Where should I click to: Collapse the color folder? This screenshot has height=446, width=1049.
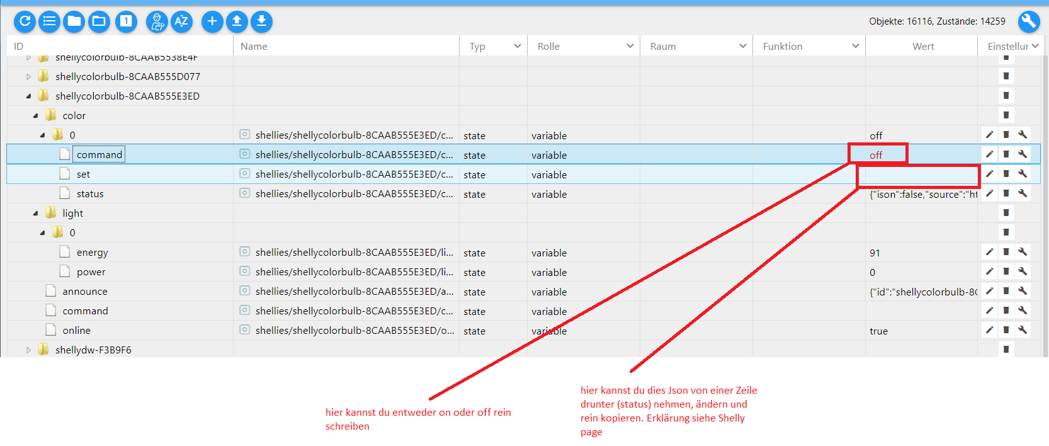point(35,116)
